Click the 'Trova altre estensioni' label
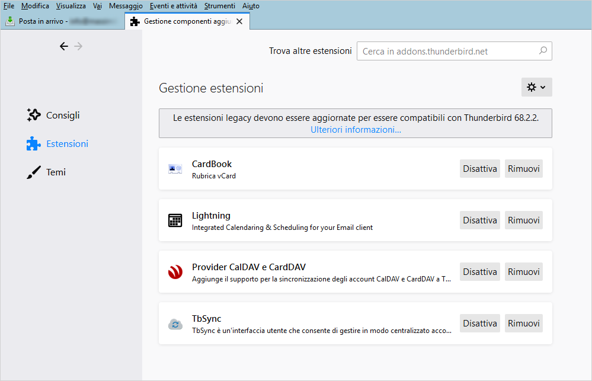Screen dimensions: 592x381 (311, 51)
